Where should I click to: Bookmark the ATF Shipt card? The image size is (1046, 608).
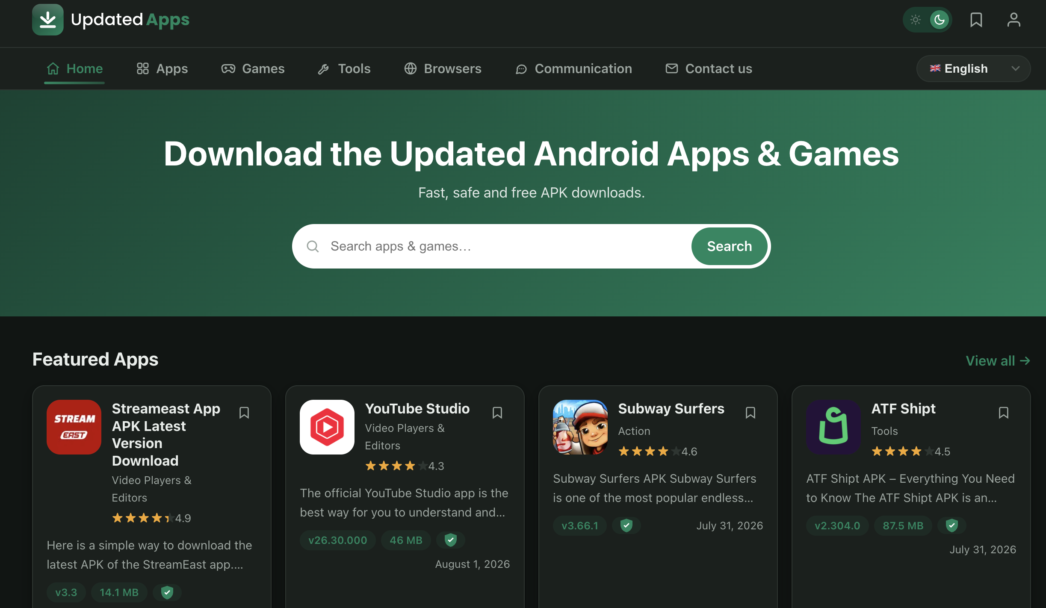(x=1004, y=413)
